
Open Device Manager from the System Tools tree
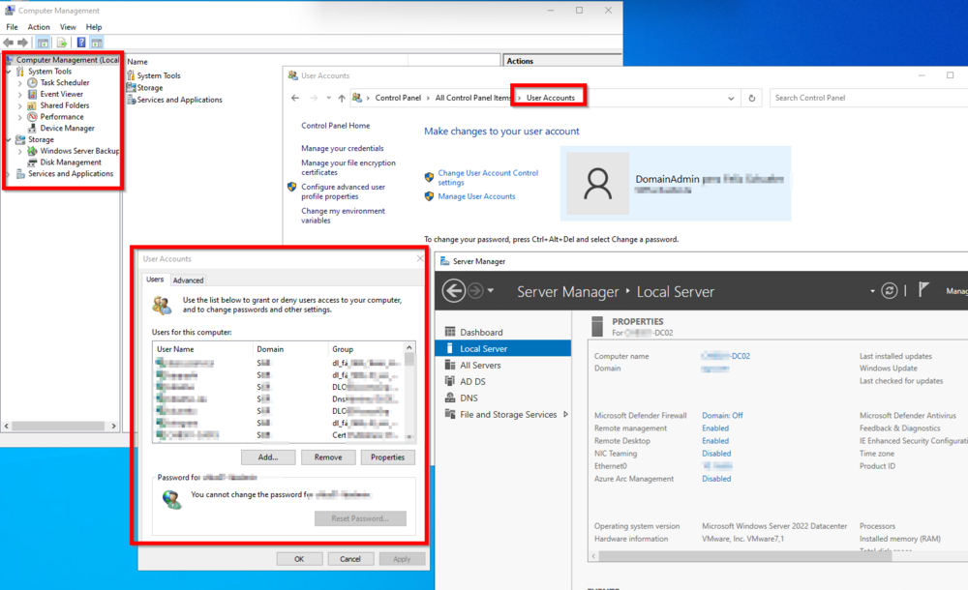pyautogui.click(x=67, y=128)
